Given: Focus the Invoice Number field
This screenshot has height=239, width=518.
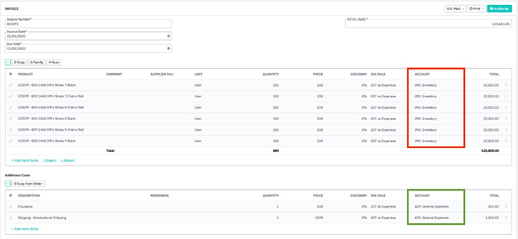Looking at the screenshot, I should click(88, 24).
